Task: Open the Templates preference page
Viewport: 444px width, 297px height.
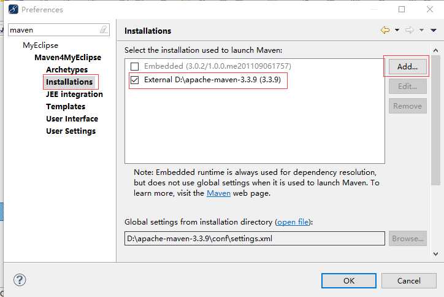Action: pos(66,107)
